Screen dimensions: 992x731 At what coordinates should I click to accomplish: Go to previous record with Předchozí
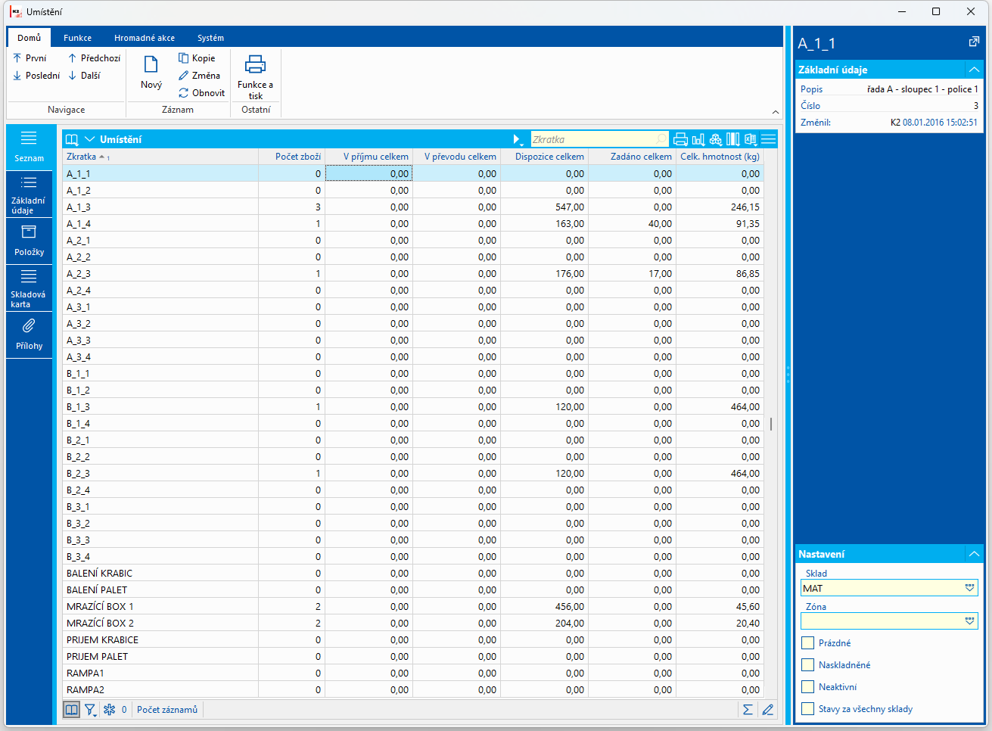(x=94, y=58)
